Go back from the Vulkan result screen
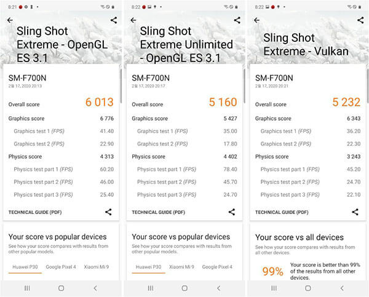Viewport: 369px width, 297px height. coord(256,20)
